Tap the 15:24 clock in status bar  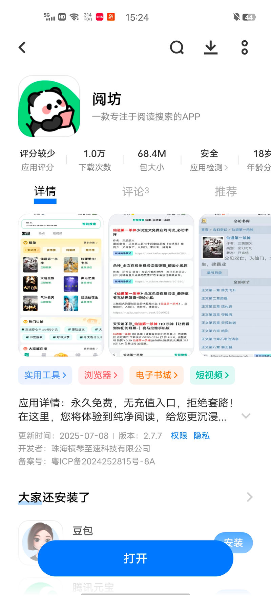(137, 17)
